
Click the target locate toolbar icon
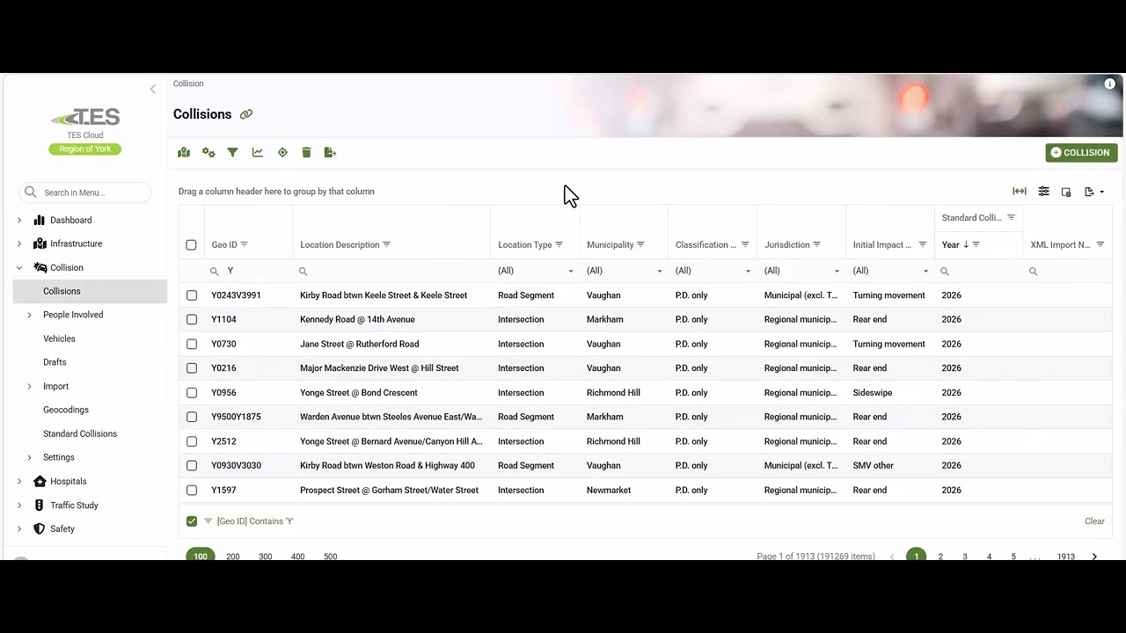(282, 152)
